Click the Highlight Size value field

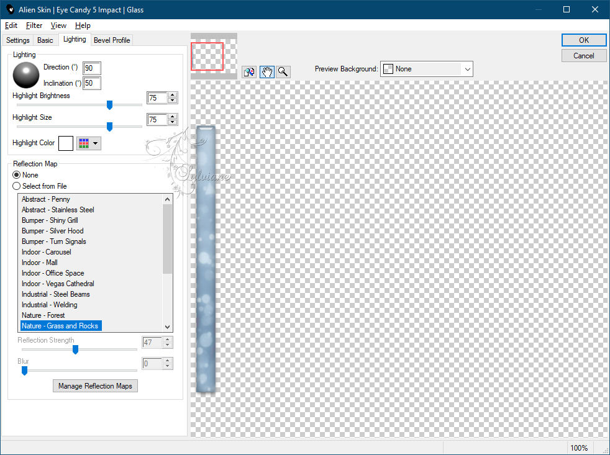pyautogui.click(x=158, y=119)
